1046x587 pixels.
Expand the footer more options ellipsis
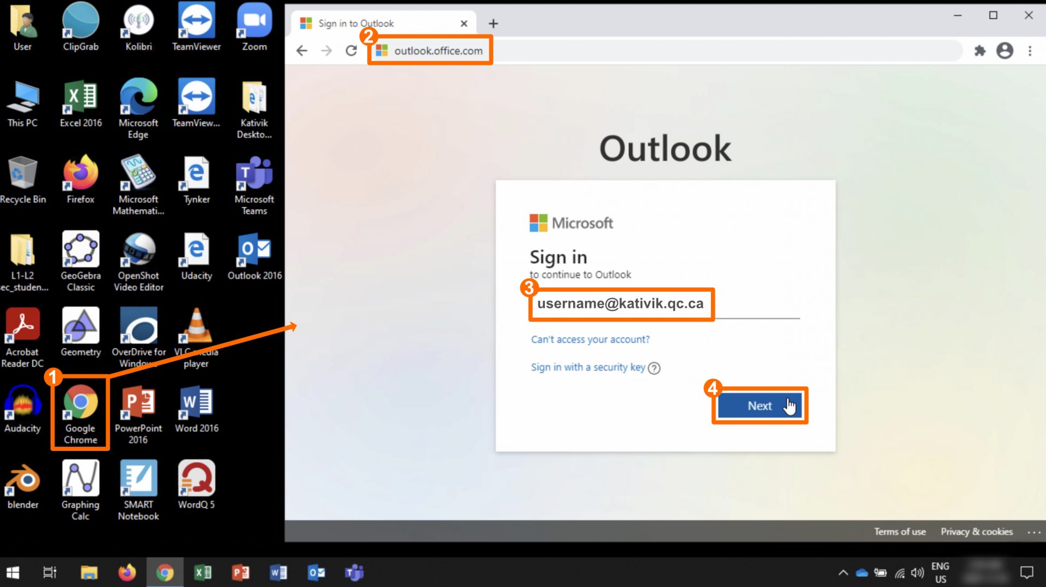pyautogui.click(x=1033, y=532)
